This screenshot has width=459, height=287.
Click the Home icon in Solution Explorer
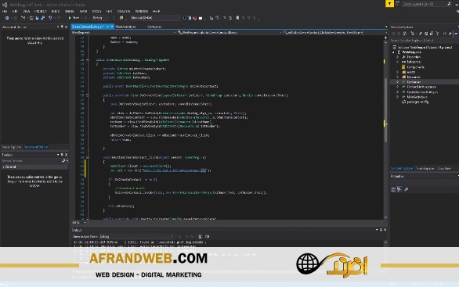coord(405,34)
